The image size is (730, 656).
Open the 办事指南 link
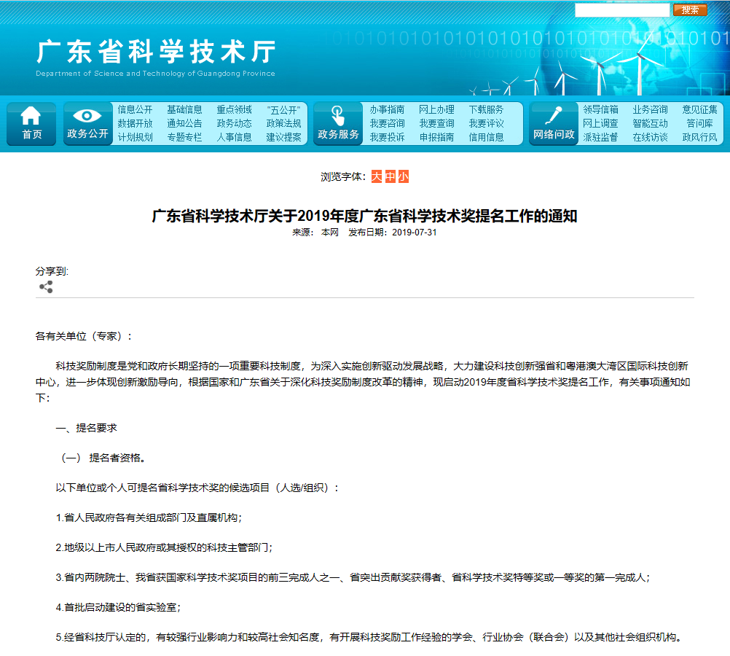387,109
